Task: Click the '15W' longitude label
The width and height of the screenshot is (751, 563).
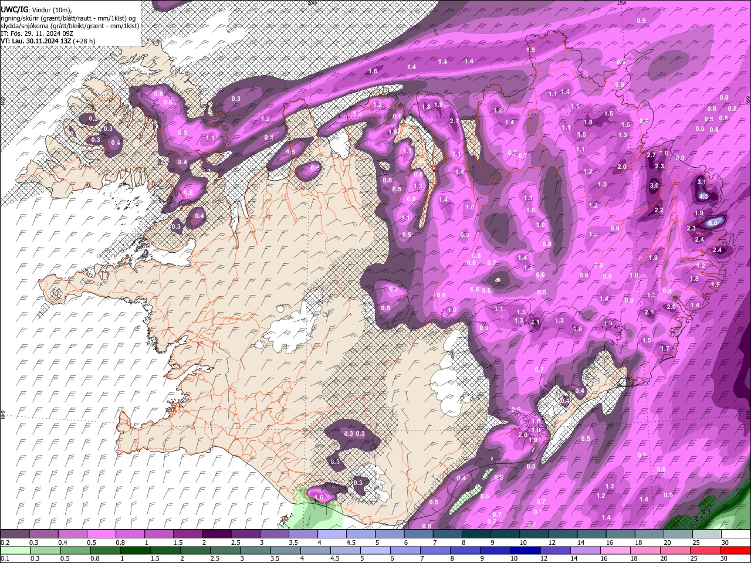Action: coord(621,3)
